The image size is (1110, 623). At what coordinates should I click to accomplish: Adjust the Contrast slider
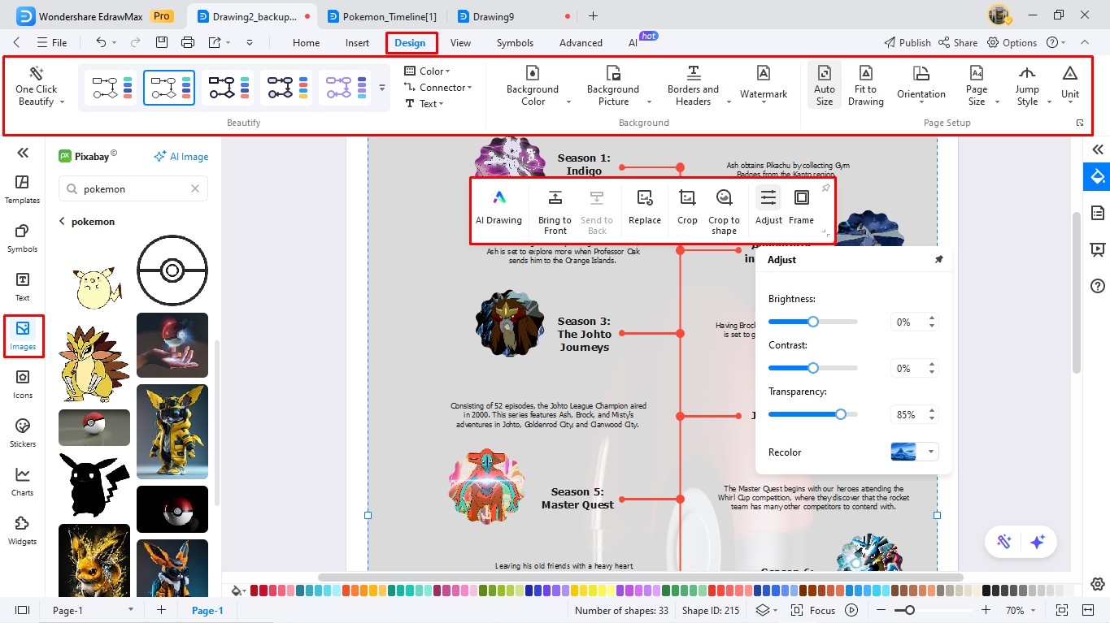[813, 368]
